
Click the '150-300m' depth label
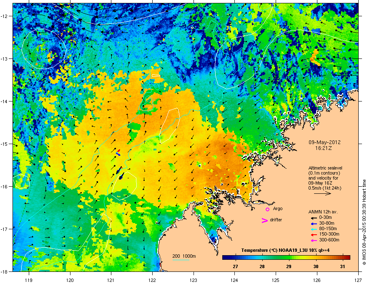pos(329,234)
